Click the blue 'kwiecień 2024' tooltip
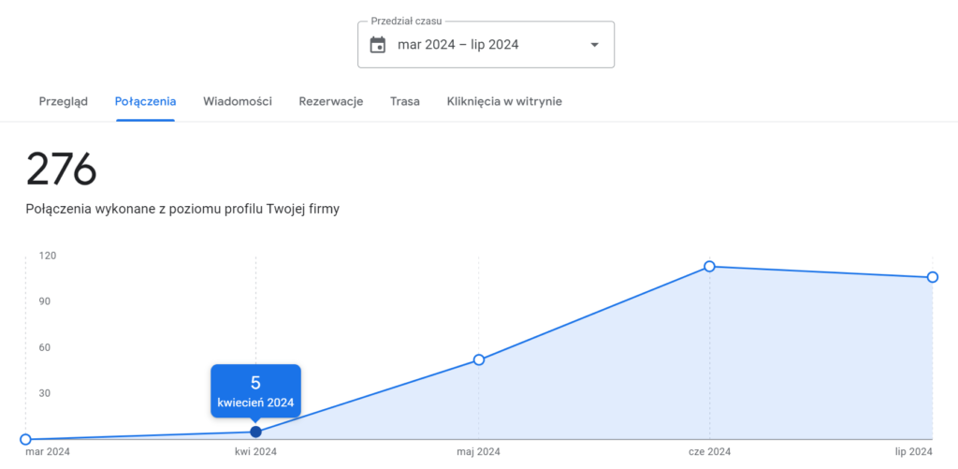This screenshot has height=469, width=958. point(255,391)
